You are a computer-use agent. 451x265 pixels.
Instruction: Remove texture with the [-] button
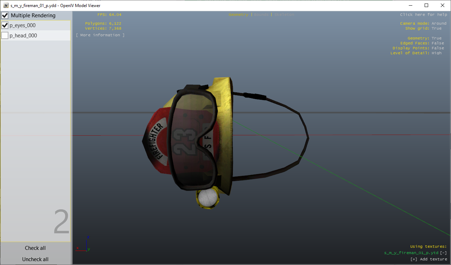[x=443, y=253]
